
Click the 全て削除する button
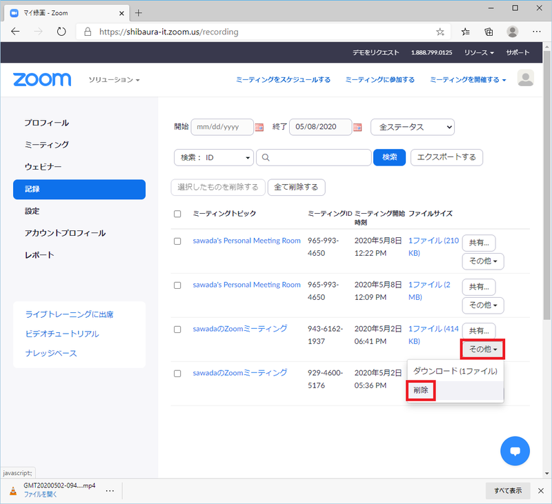pos(296,187)
